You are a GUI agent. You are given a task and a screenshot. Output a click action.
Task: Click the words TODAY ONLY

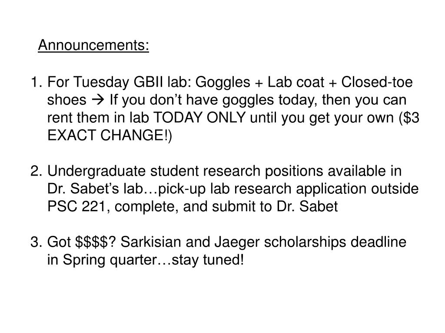coord(199,117)
